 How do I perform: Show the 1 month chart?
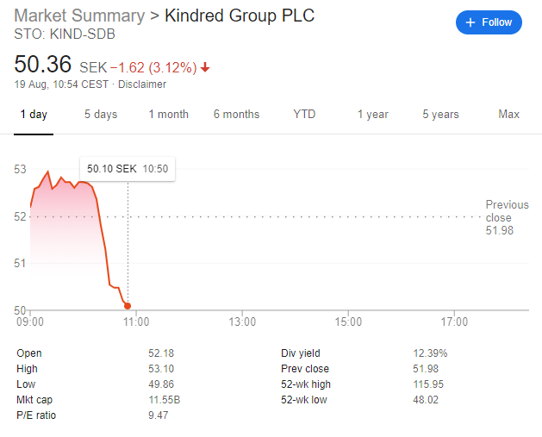click(168, 115)
